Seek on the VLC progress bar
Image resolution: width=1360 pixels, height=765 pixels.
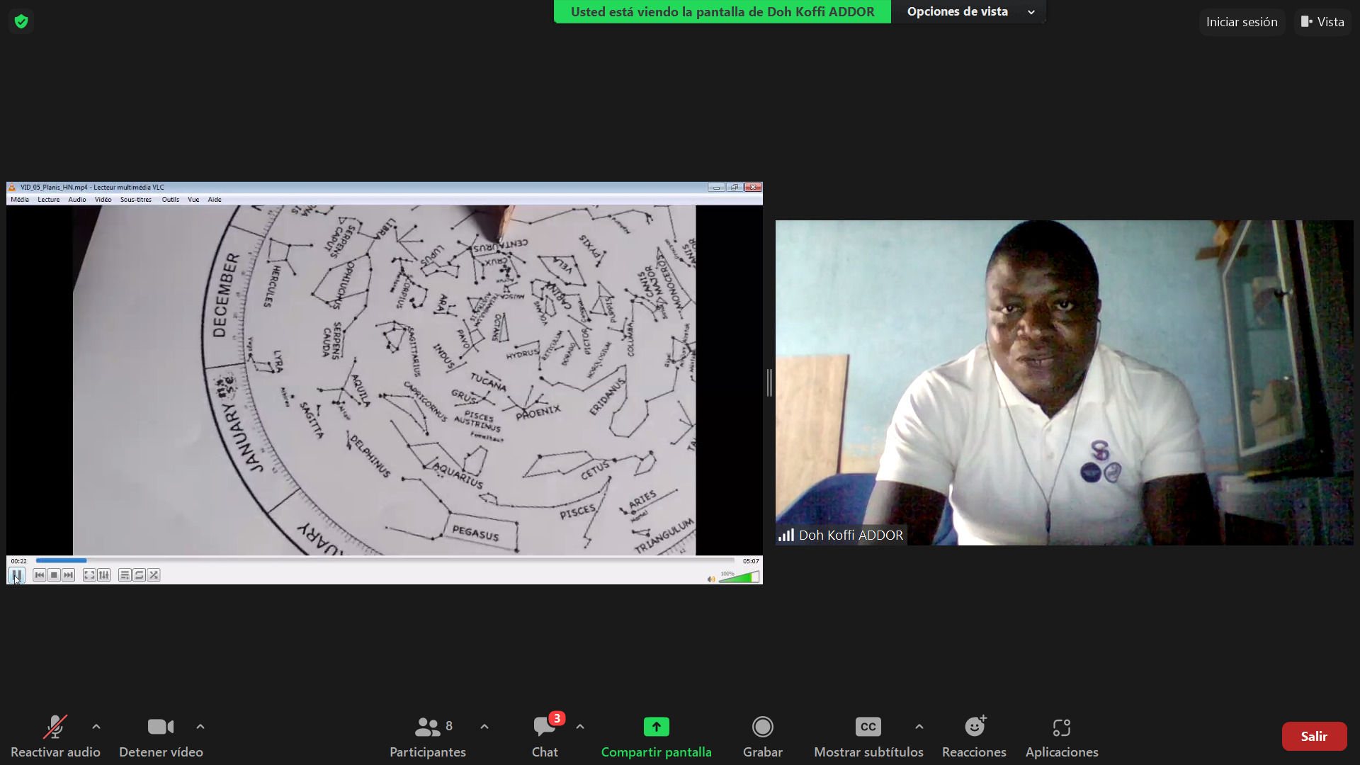(x=385, y=560)
